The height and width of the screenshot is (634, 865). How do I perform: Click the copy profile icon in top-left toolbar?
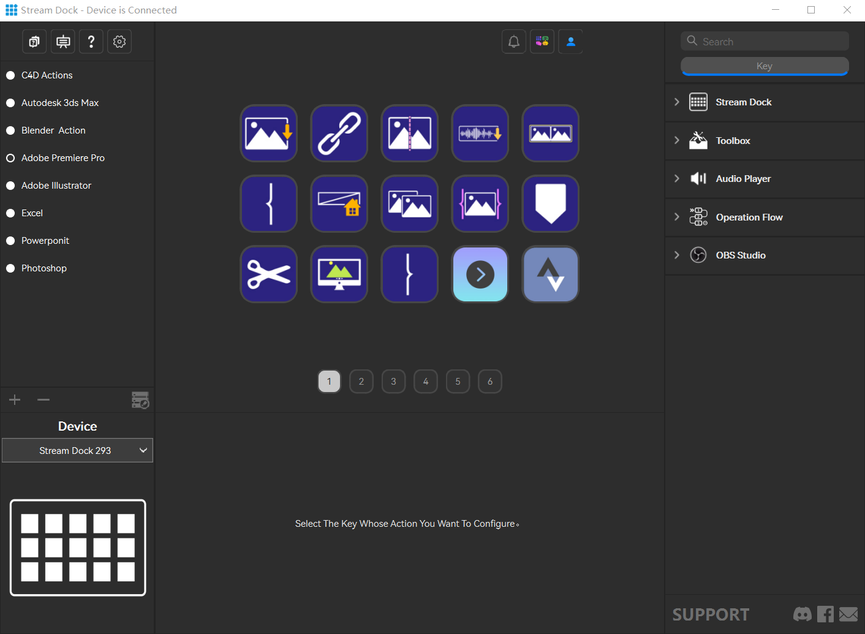coord(34,42)
